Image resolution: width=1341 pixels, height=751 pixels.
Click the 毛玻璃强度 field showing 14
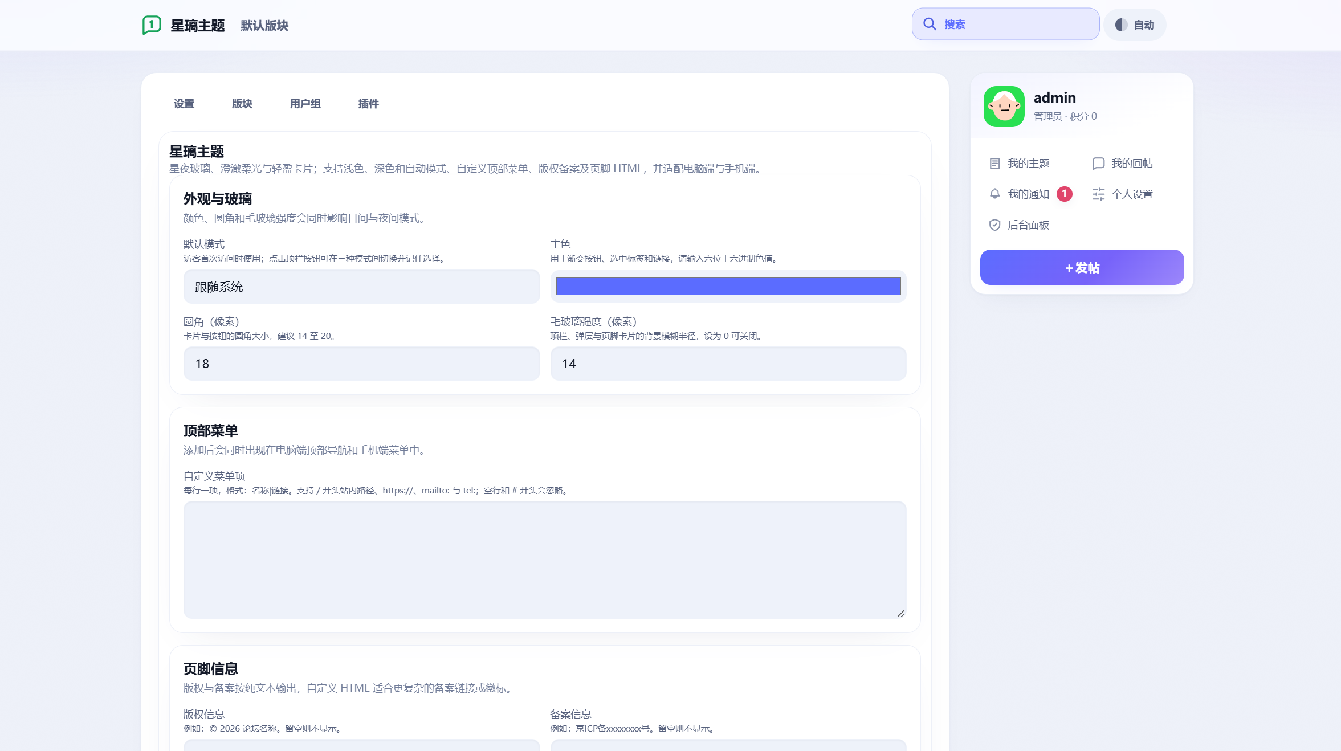point(728,364)
